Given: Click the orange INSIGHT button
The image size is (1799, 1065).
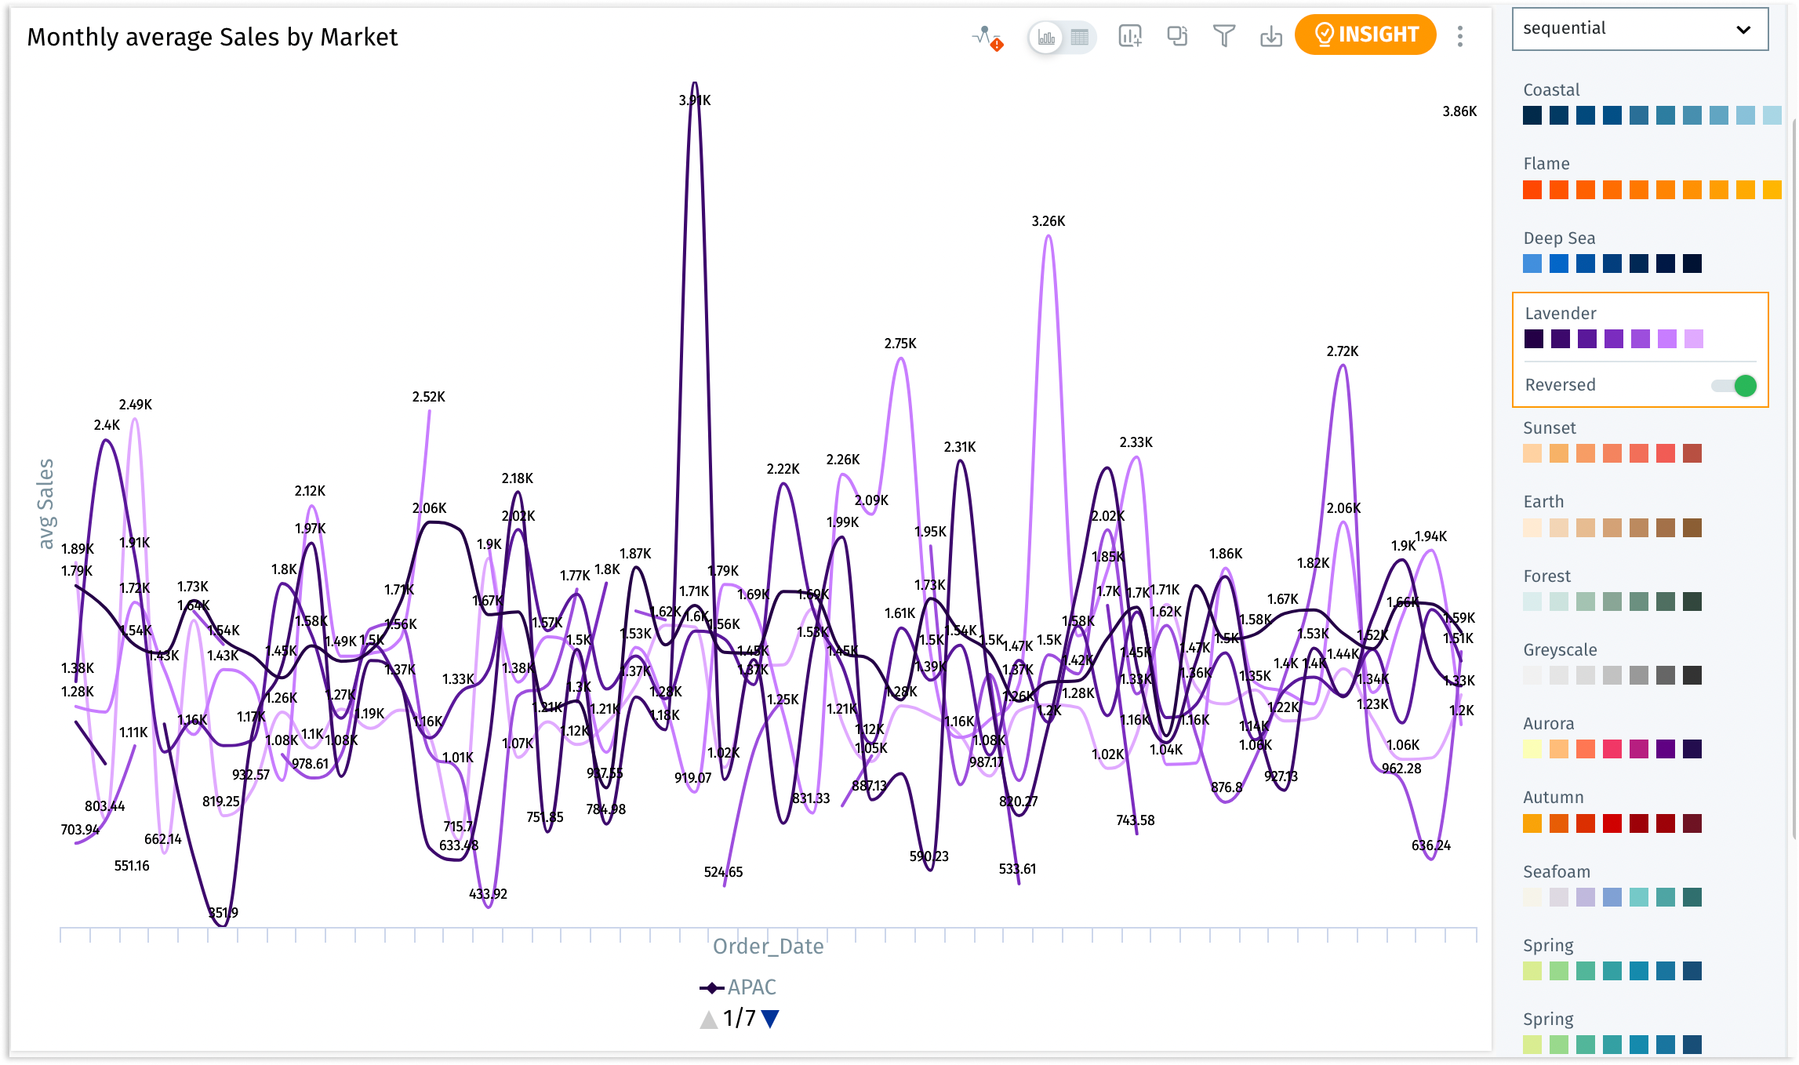Looking at the screenshot, I should (x=1365, y=35).
